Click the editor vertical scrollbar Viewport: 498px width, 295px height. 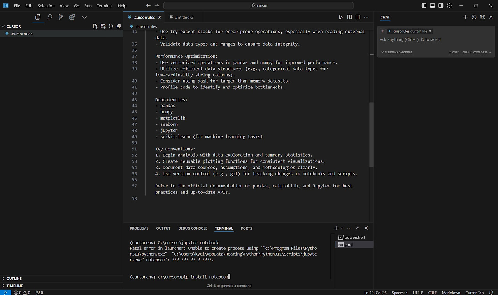click(371, 134)
